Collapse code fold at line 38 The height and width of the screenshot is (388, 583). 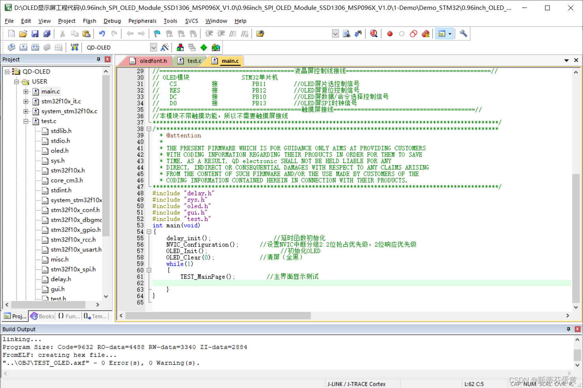[149, 129]
